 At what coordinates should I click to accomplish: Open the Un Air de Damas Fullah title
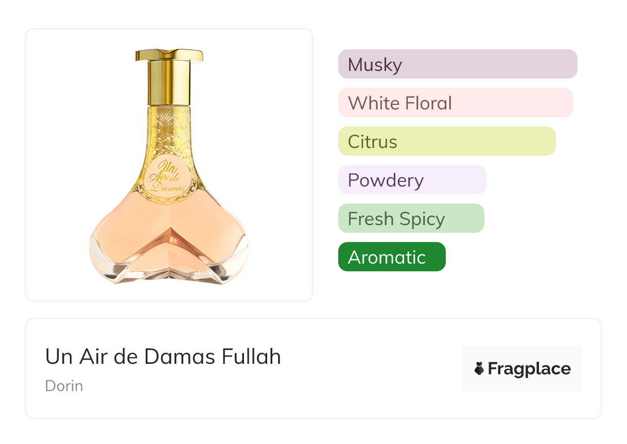[x=163, y=356]
